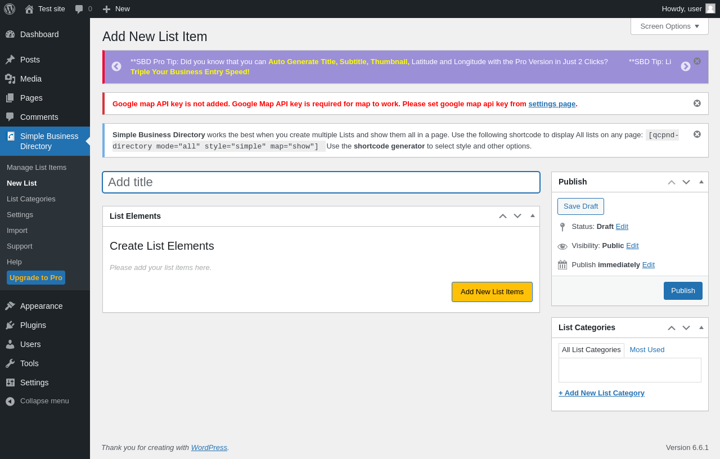The width and height of the screenshot is (720, 459).
Task: Show next SBD tip with right arrow
Action: click(686, 66)
